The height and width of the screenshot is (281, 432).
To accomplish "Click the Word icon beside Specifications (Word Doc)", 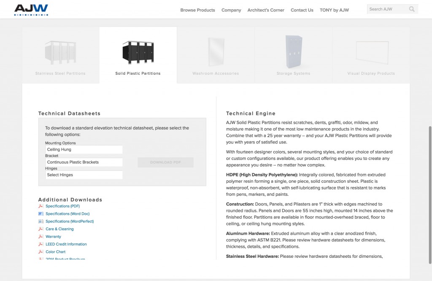I will [40, 214].
